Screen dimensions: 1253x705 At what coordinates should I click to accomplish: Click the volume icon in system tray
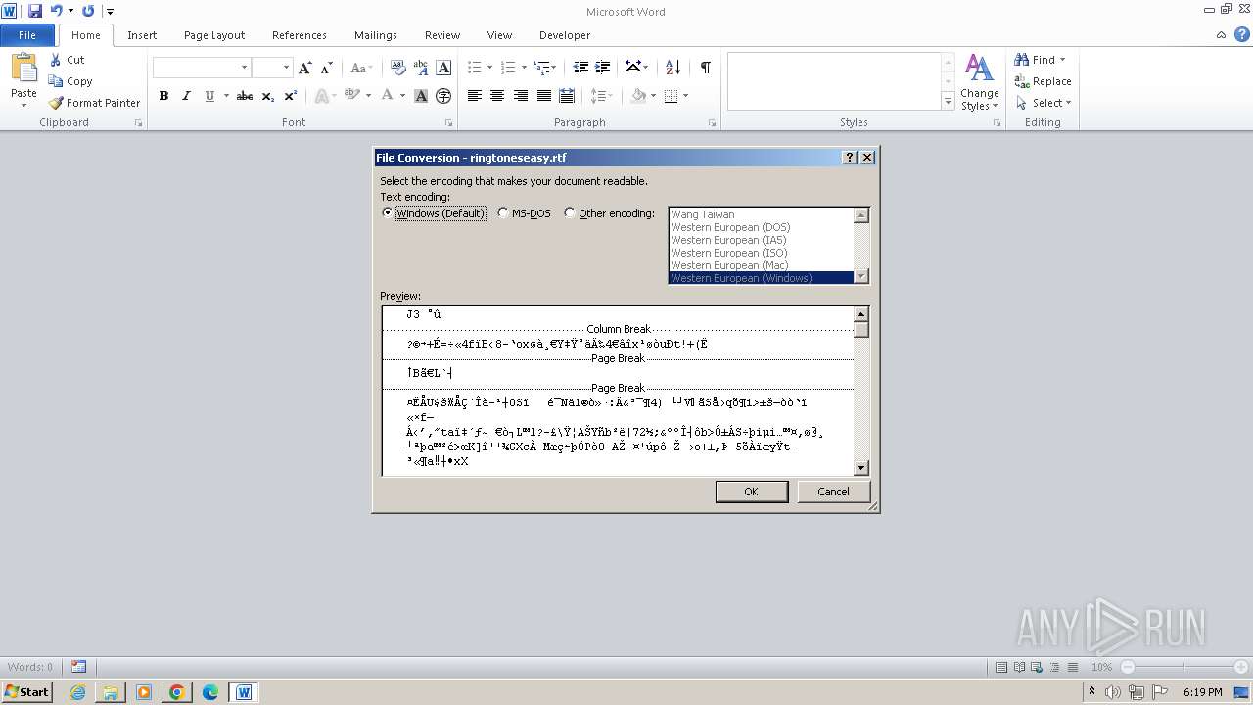coord(1113,692)
